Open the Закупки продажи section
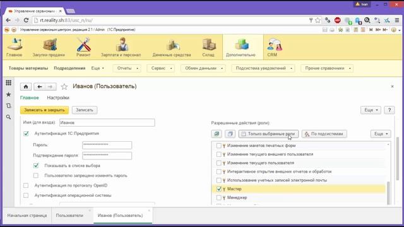 click(x=49, y=47)
